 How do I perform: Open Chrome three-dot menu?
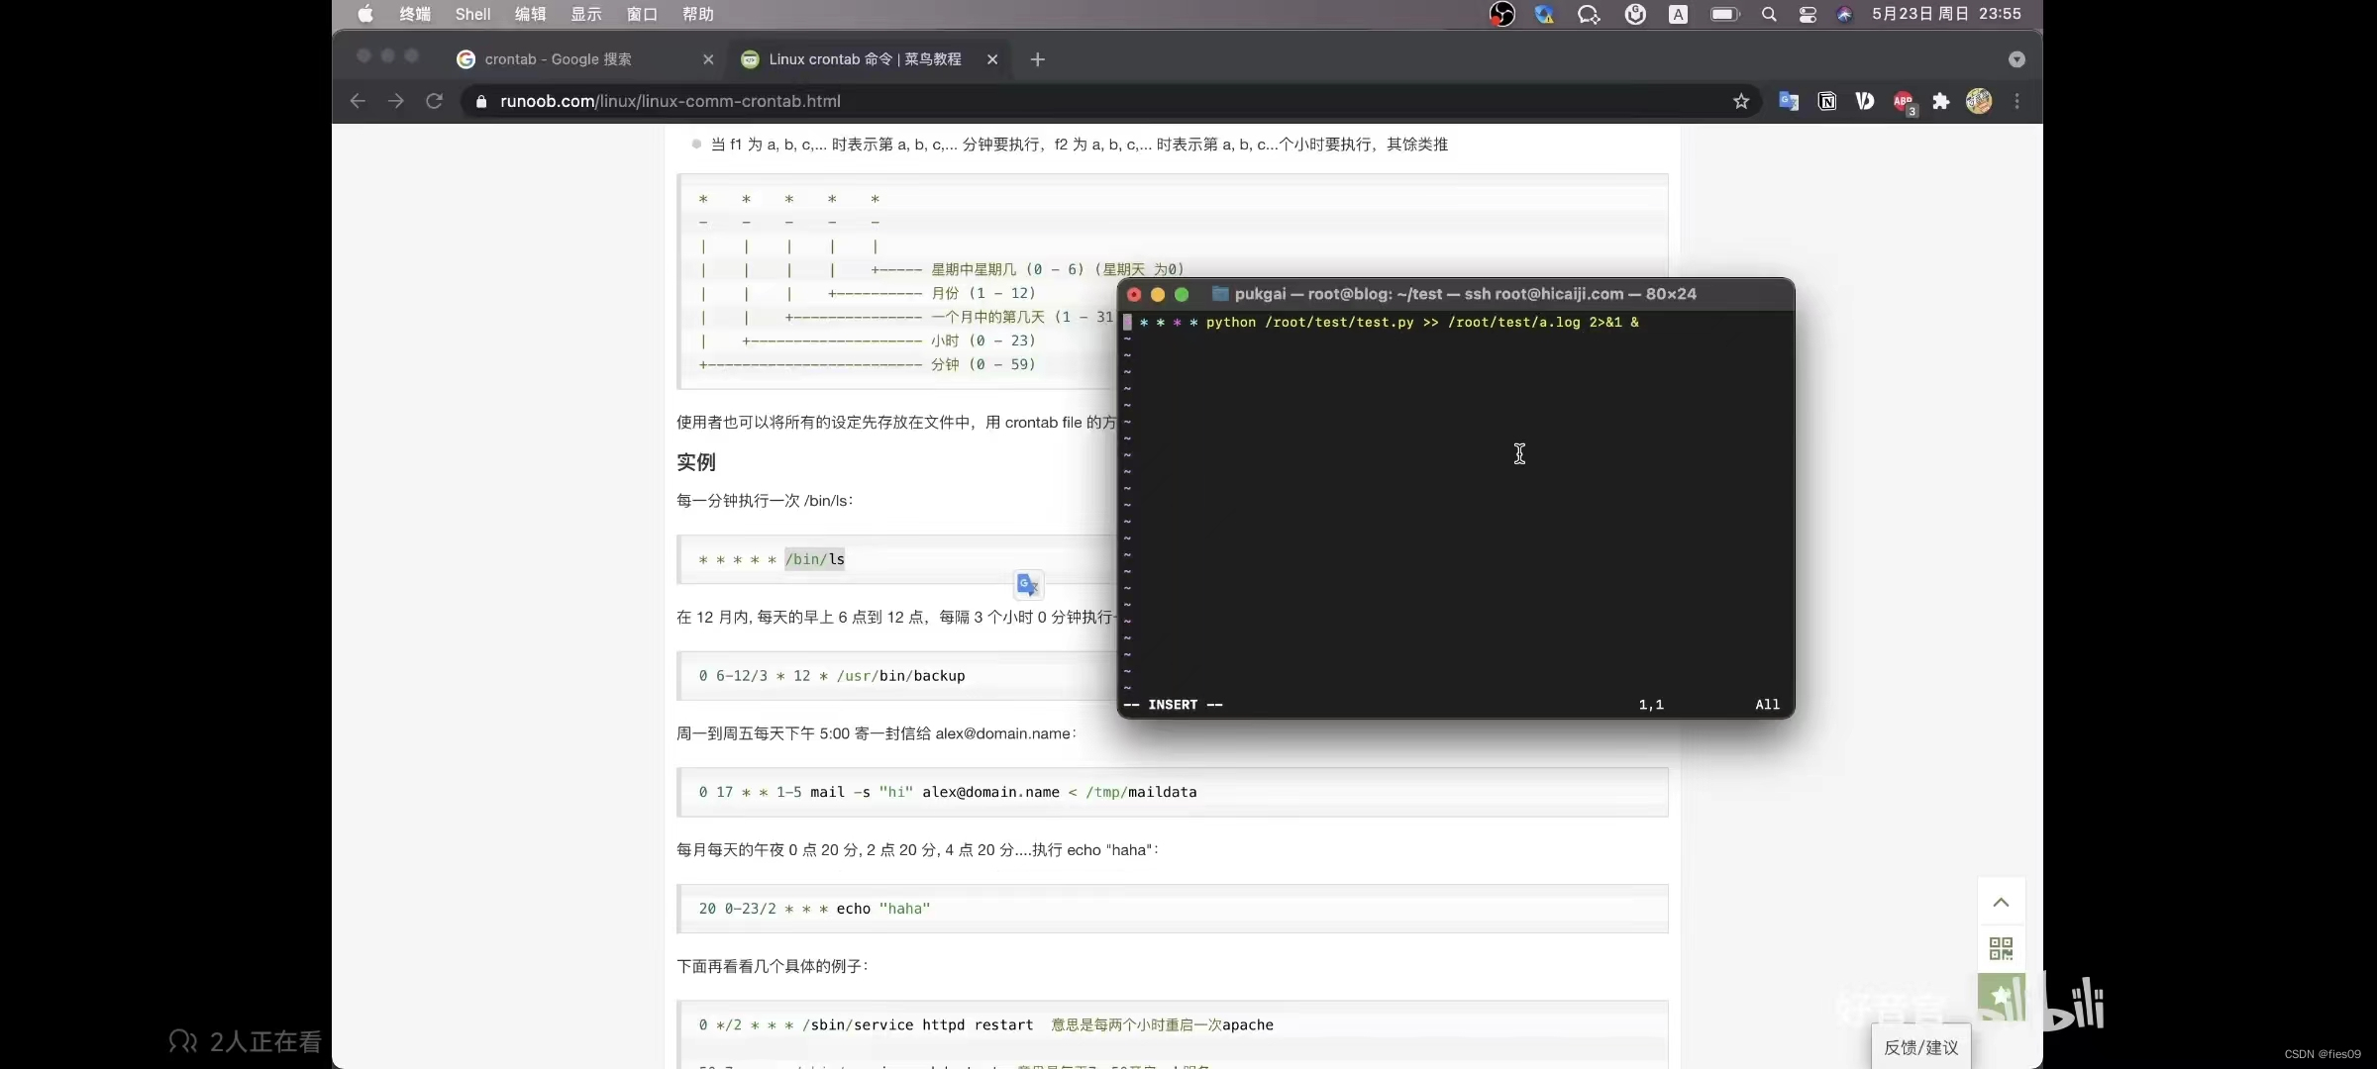coord(2016,101)
